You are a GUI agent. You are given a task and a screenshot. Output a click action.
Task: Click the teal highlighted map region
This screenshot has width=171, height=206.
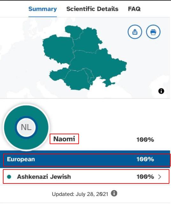(84, 58)
